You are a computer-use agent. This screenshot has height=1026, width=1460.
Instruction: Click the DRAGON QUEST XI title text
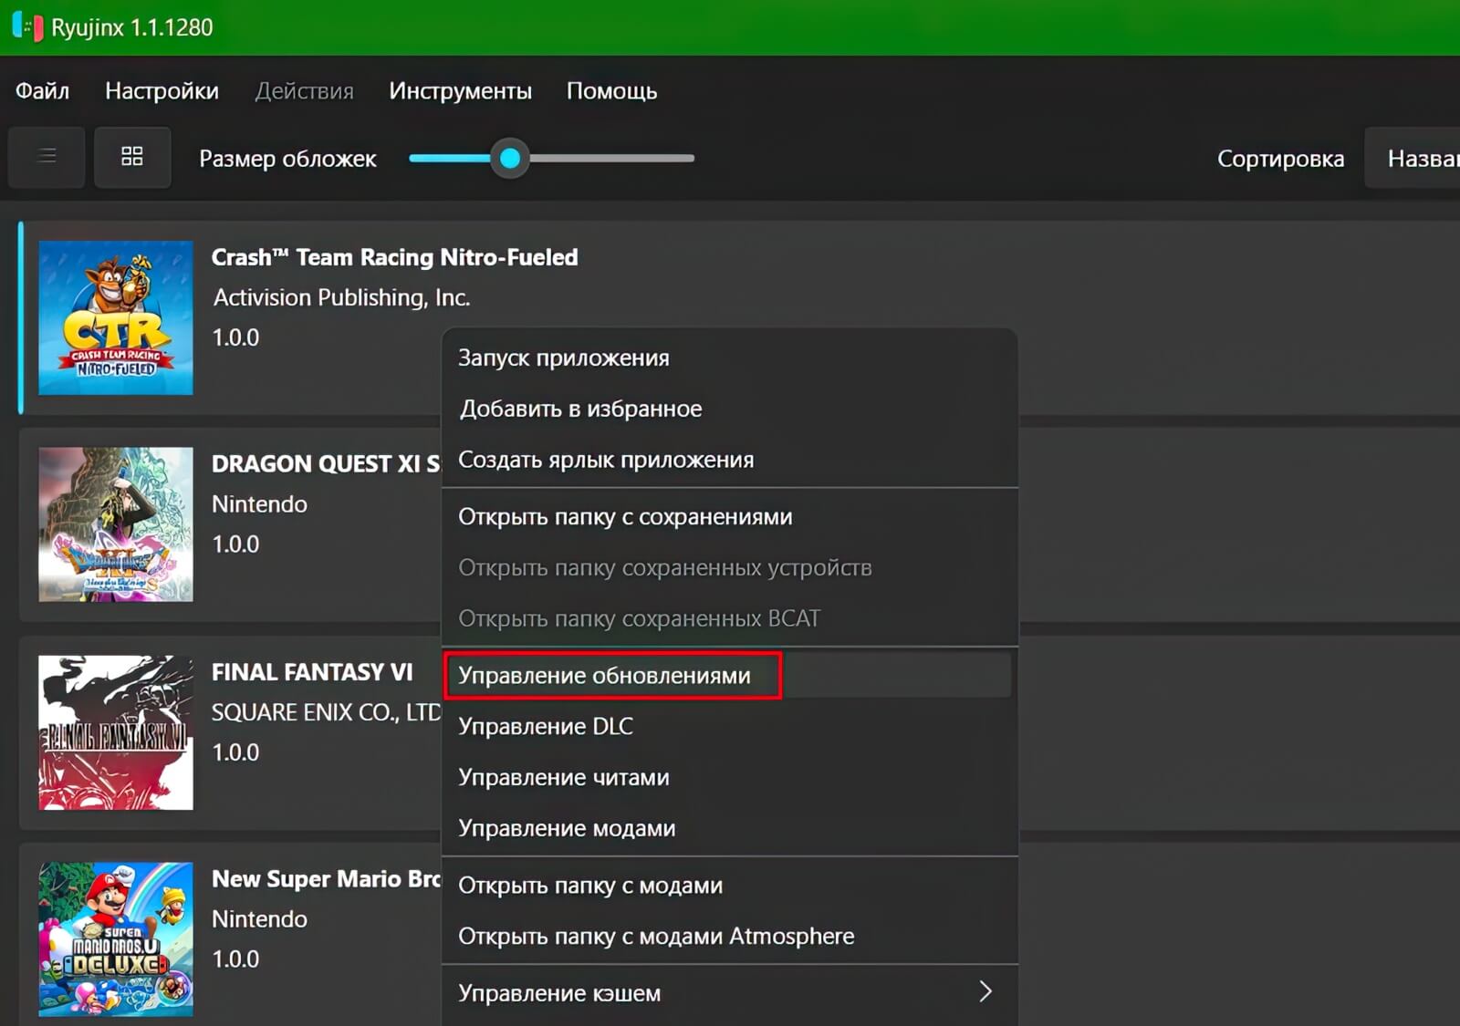(x=326, y=463)
